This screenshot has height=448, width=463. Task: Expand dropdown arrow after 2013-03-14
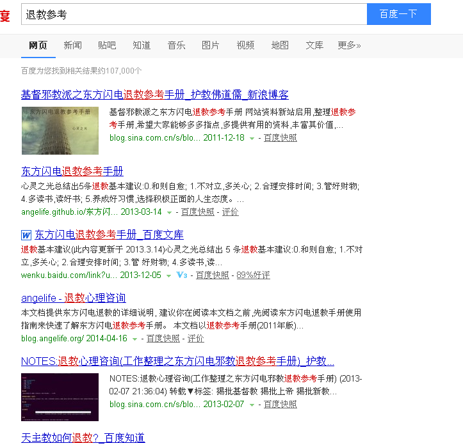coord(169,213)
